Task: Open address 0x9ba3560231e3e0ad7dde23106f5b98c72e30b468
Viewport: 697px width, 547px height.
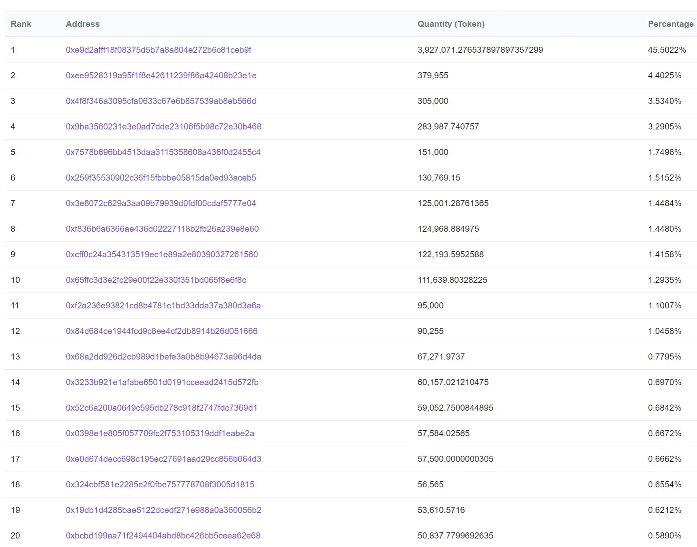Action: click(163, 127)
